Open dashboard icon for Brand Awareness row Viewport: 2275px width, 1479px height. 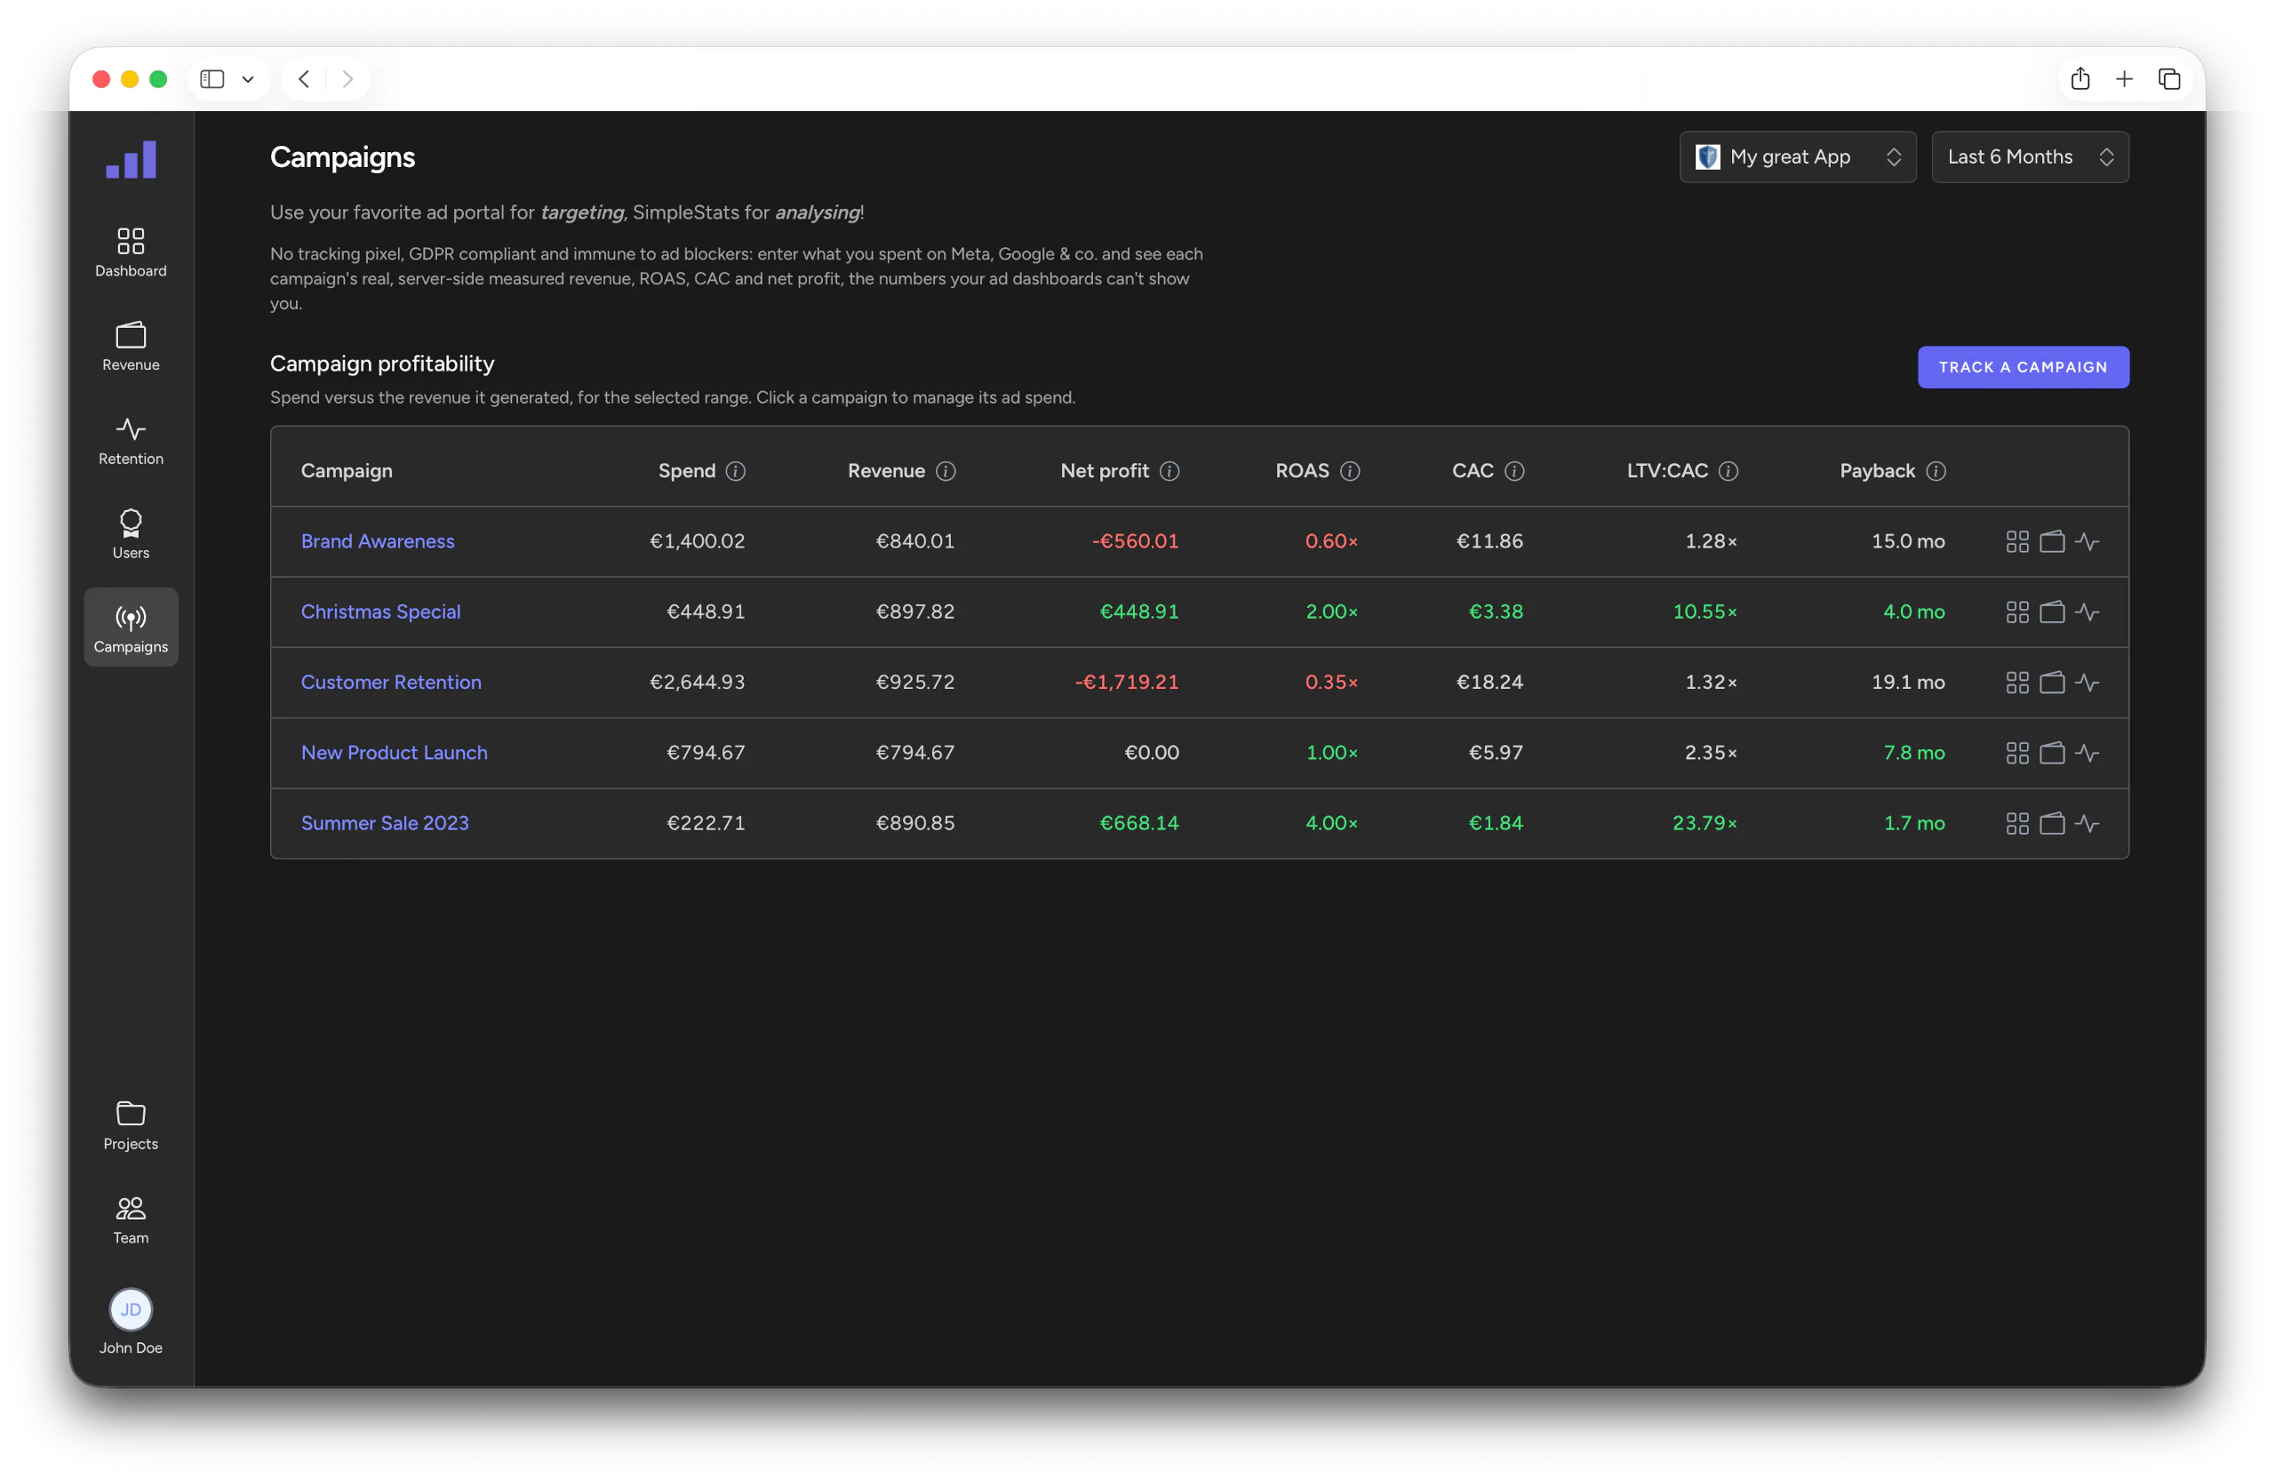point(2017,542)
